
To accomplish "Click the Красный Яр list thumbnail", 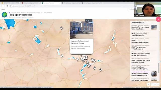I will (154, 27).
